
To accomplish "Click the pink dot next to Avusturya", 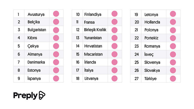I will click(56, 14).
